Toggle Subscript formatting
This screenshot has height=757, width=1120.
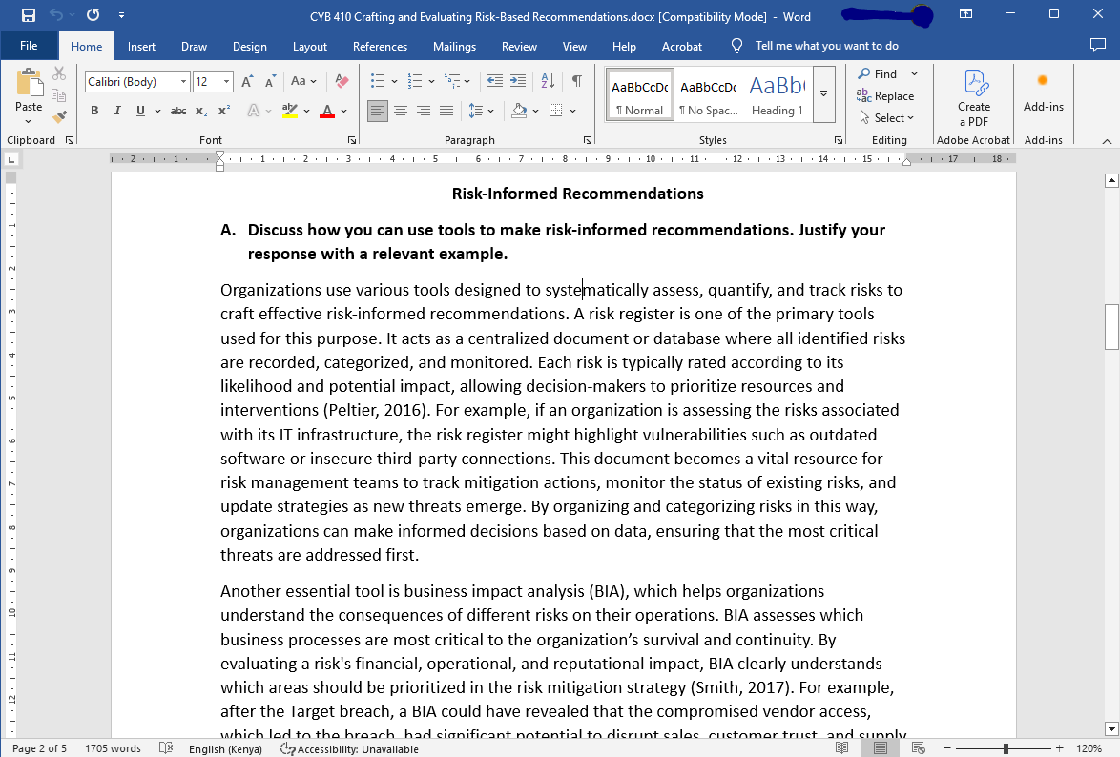[201, 111]
